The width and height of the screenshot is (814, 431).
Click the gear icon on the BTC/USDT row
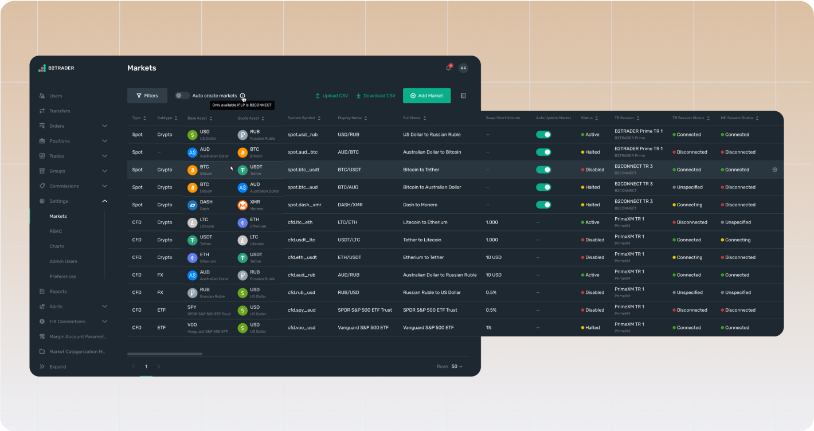(774, 170)
